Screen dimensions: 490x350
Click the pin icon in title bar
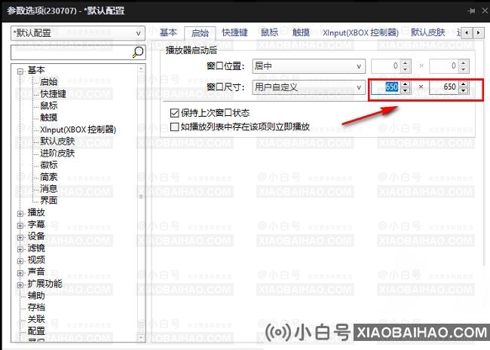[x=471, y=11]
